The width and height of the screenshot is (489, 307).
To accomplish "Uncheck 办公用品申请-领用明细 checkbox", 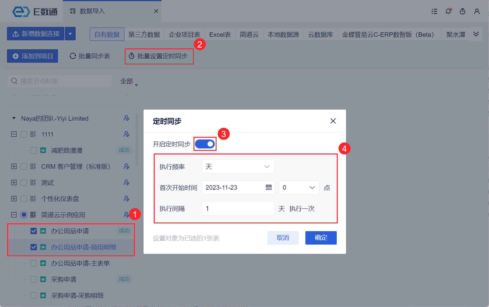I will click(x=34, y=247).
